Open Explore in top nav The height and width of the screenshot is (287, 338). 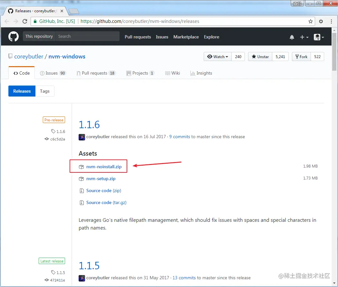point(211,37)
